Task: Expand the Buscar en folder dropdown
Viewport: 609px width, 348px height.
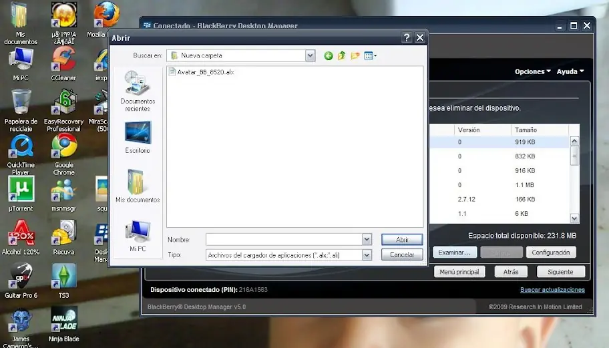Action: click(x=310, y=55)
